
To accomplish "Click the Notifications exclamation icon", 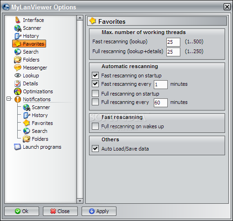I will pos(18,99).
